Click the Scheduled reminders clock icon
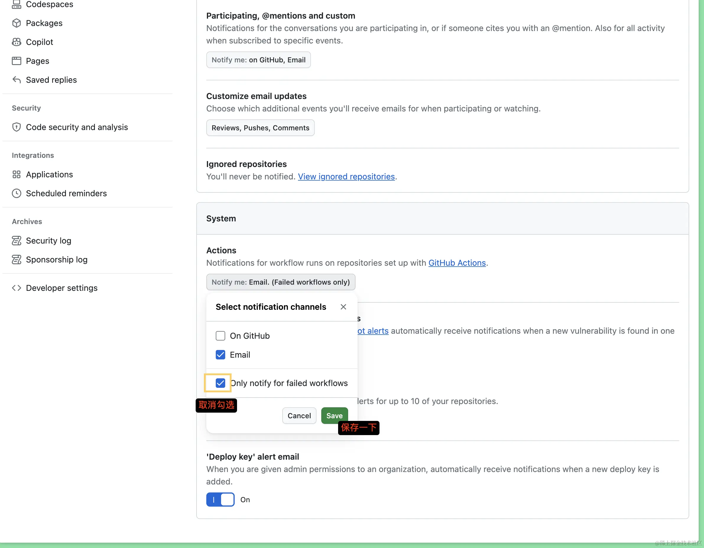This screenshot has width=704, height=548. [x=17, y=193]
